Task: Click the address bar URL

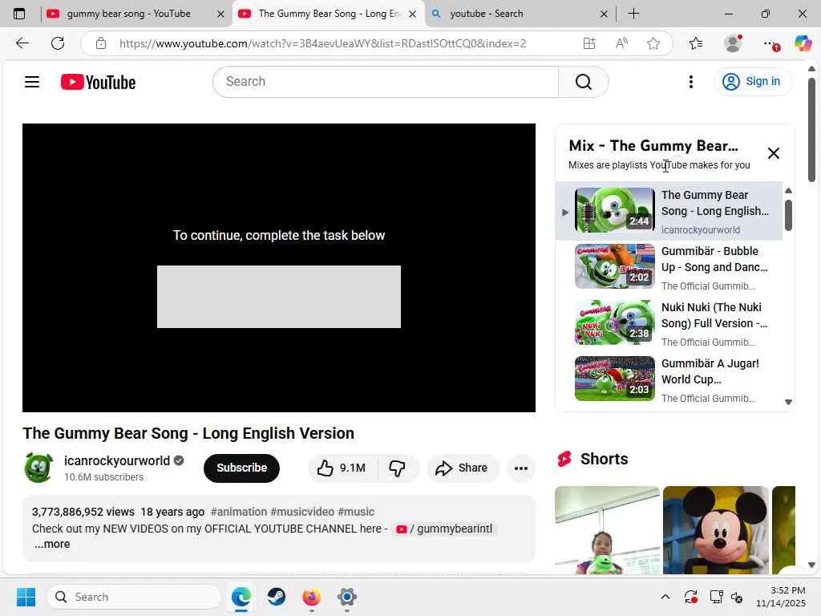Action: pos(322,43)
